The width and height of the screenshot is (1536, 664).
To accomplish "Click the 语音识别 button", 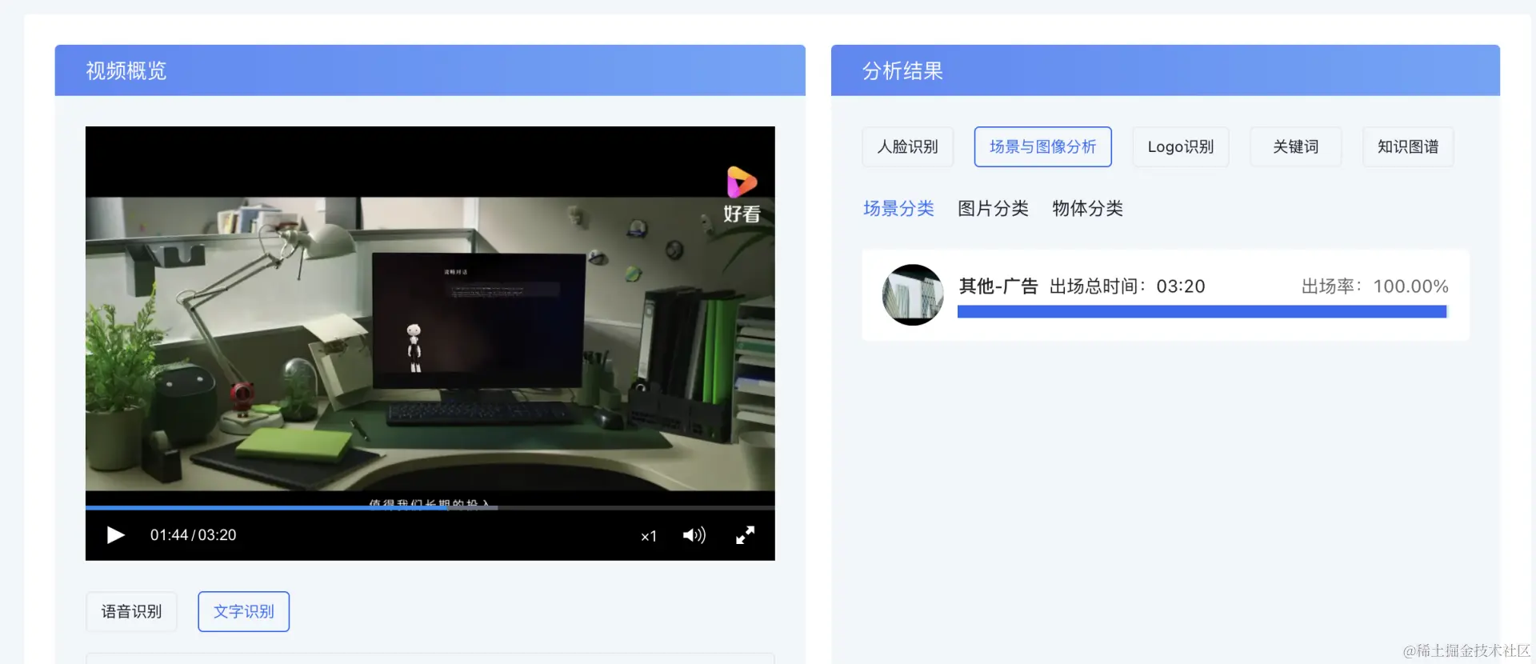I will [131, 611].
